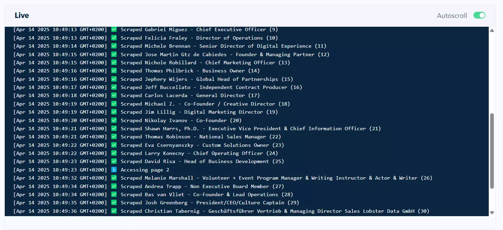This screenshot has width=503, height=230.
Task: Click the scrollbar up arrow in log panel
Action: pyautogui.click(x=492, y=30)
